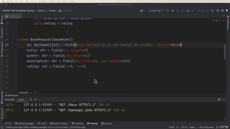This screenshot has height=129, width=230.
Task: Push commits with the Git upward arrow icon
Action: [203, 10]
